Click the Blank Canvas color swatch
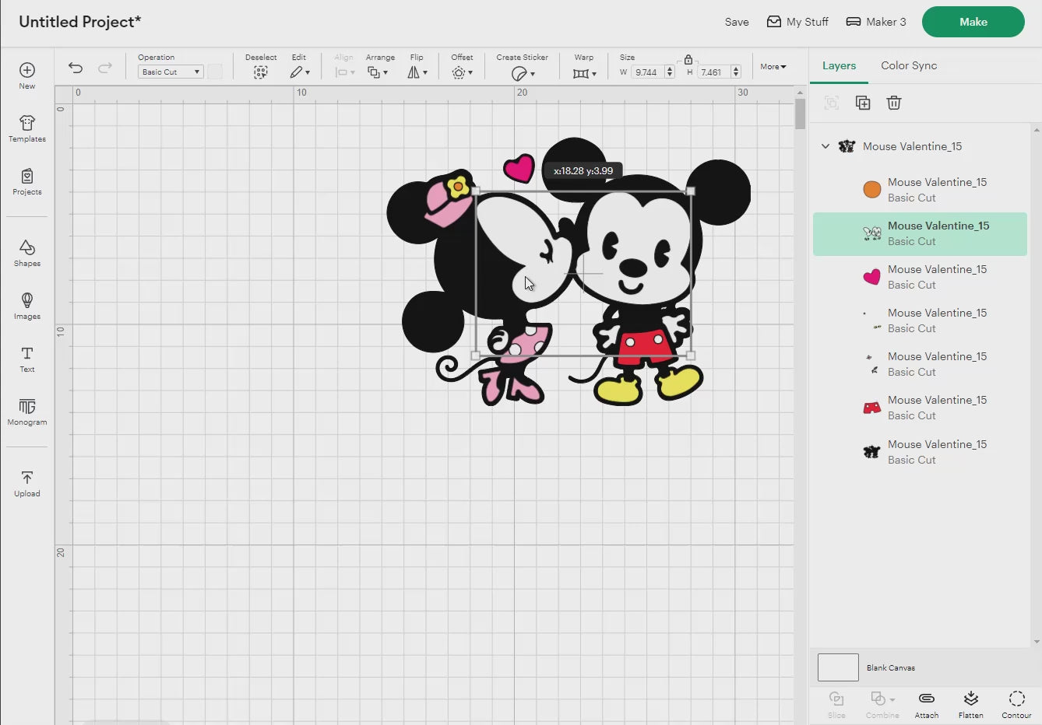This screenshot has height=725, width=1042. click(838, 667)
